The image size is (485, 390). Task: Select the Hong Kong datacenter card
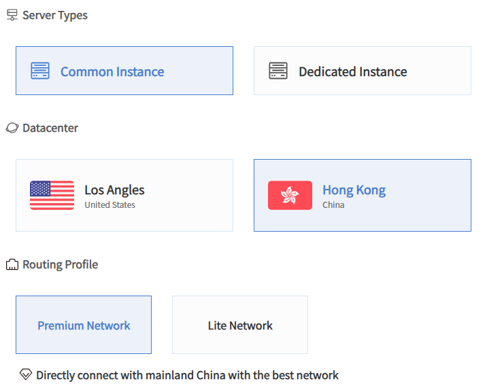click(x=363, y=195)
